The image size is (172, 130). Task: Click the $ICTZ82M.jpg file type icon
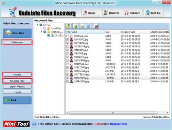71,46
